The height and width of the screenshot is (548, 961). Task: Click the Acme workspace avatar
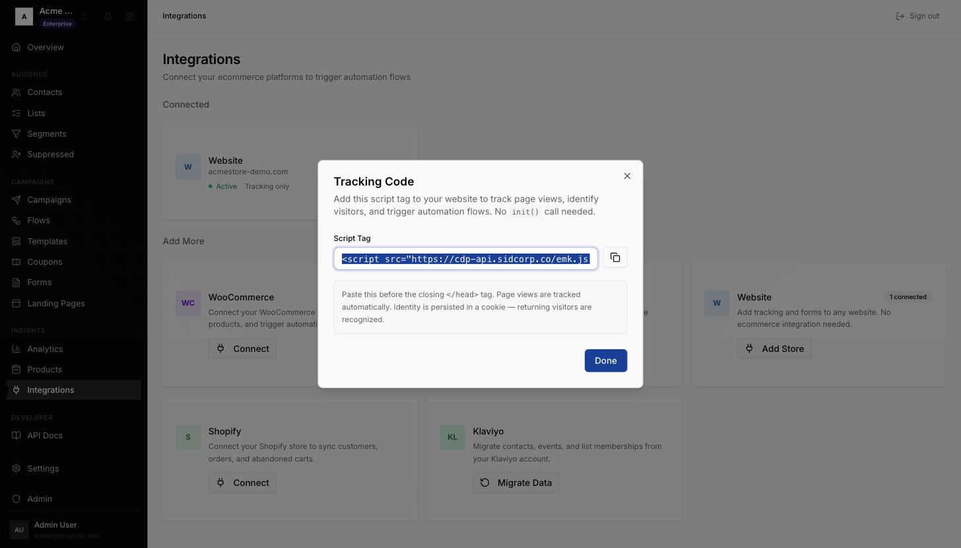[24, 17]
